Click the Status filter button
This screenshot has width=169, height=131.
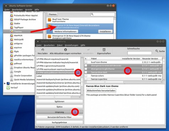[59, 107]
